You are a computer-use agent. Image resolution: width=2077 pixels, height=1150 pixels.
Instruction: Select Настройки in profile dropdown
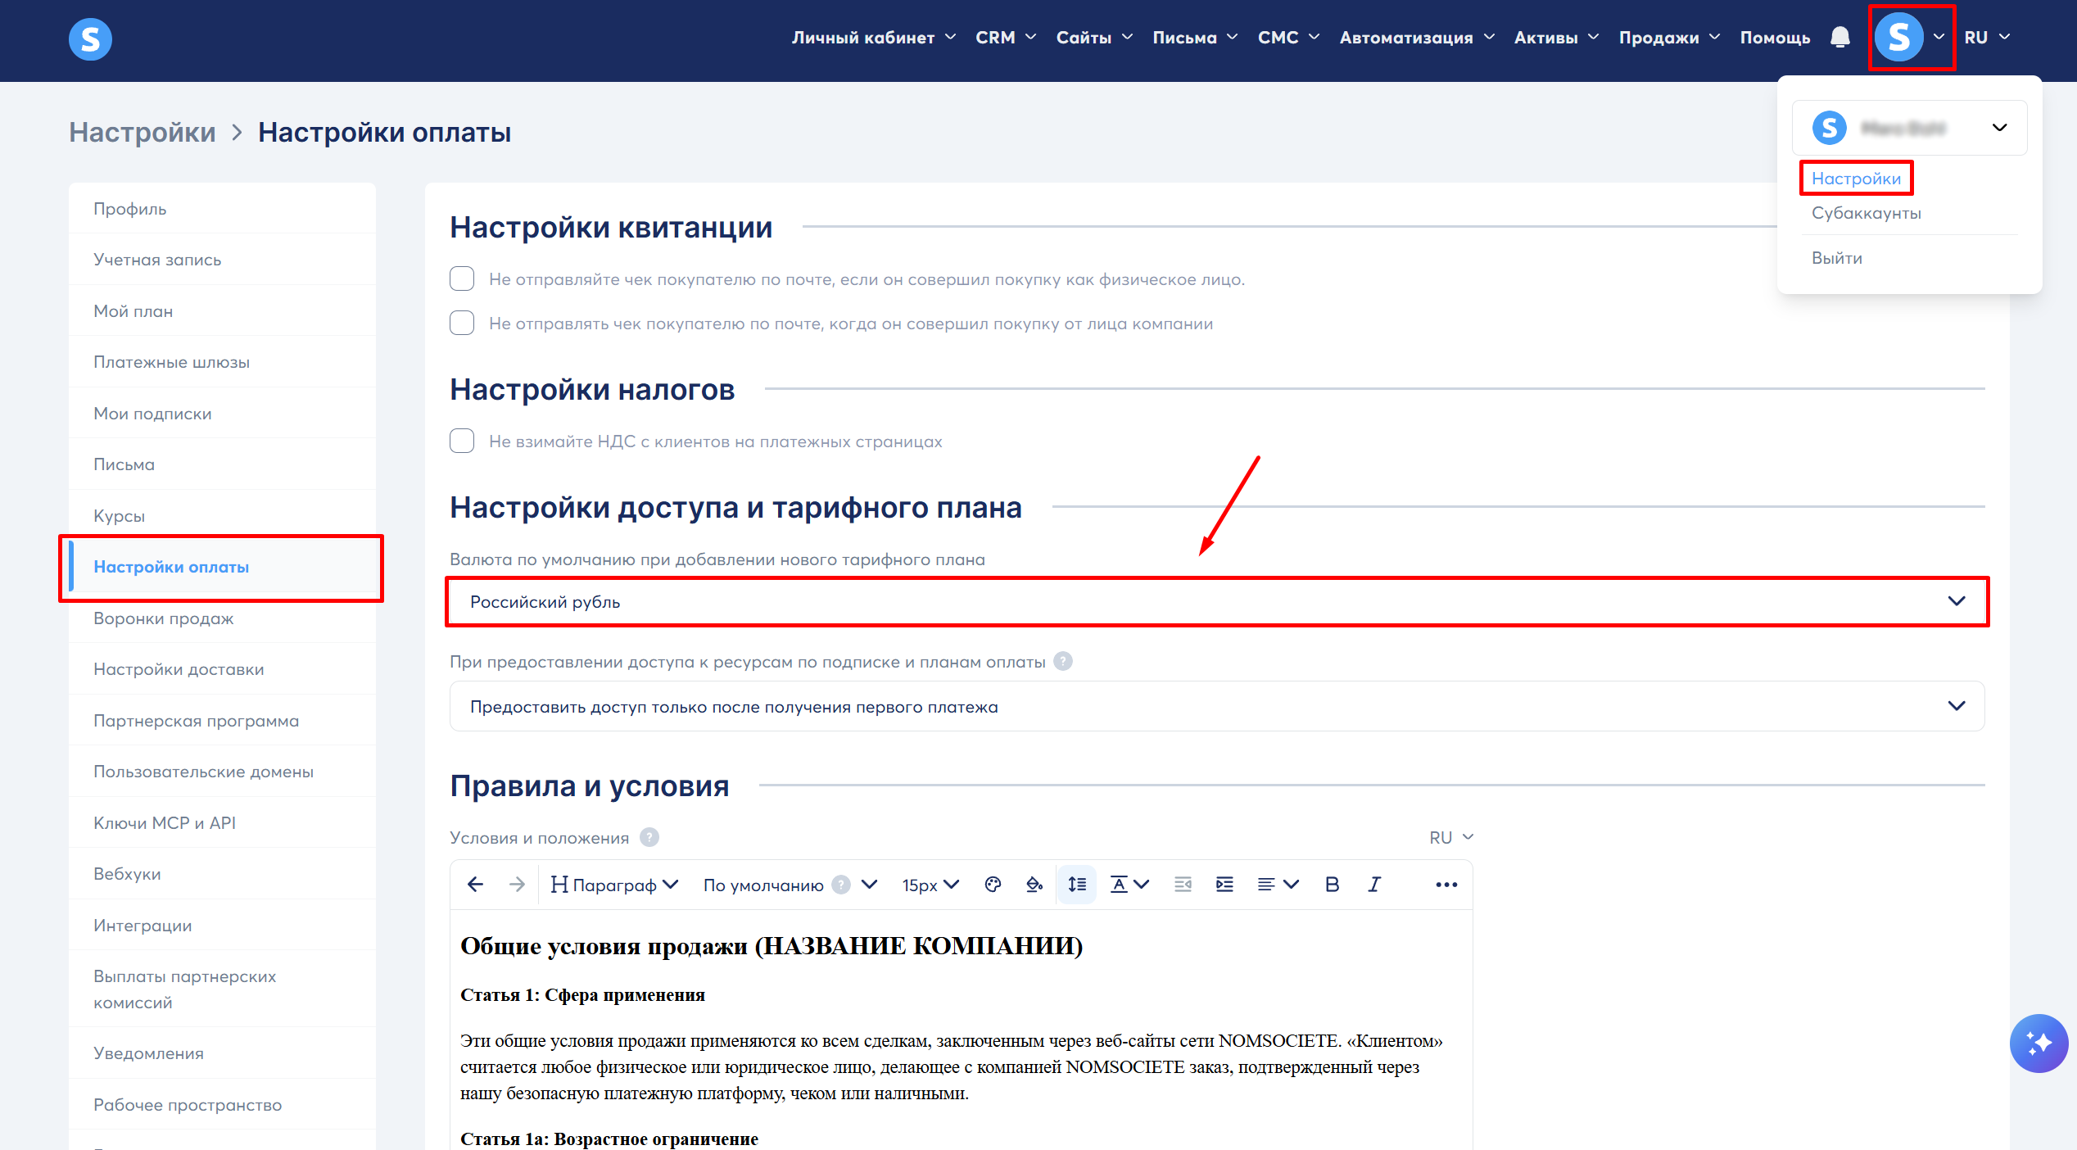pos(1856,179)
